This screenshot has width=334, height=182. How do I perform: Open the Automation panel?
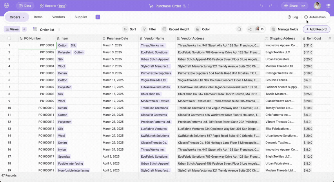[315, 17]
